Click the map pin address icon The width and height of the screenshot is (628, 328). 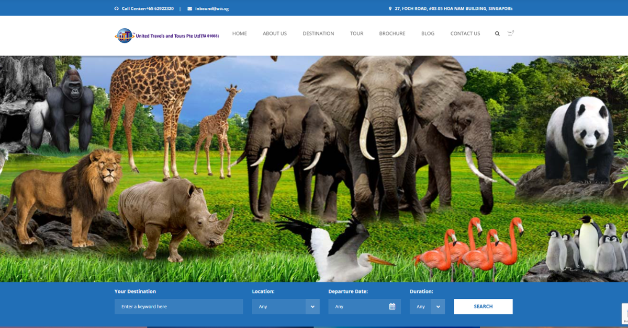[390, 8]
